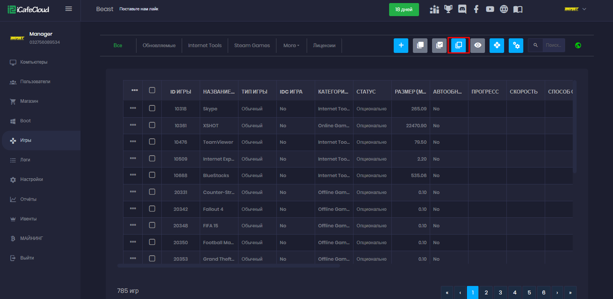Select the Все tab
Viewport: 613px width, 299px height.
pos(118,45)
